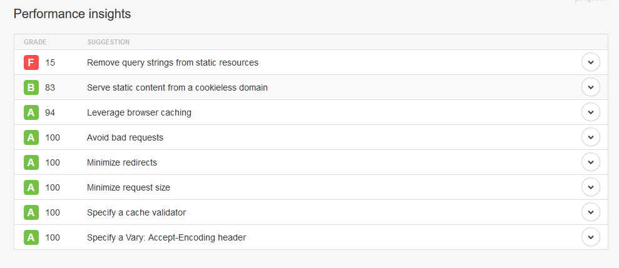The image size is (619, 268).
Task: Click the A badge for Leverage browser caching
Action: click(x=31, y=112)
